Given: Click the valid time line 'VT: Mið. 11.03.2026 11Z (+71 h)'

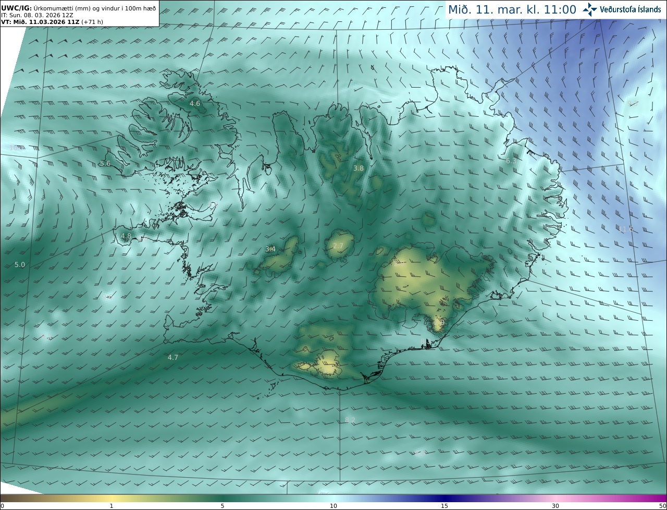Looking at the screenshot, I should pos(51,21).
